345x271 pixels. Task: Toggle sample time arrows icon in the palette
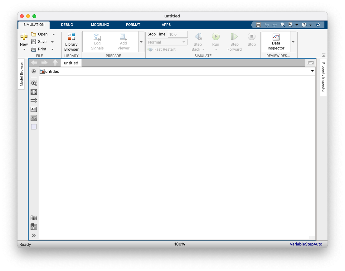34,100
